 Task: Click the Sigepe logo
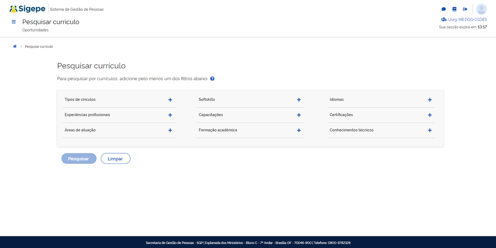pos(28,9)
